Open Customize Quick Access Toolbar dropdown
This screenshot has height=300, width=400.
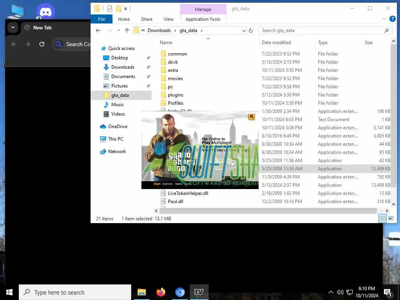125,9
